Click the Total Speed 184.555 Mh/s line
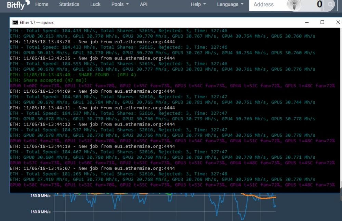Screen dimensions: 342x221 118,64
